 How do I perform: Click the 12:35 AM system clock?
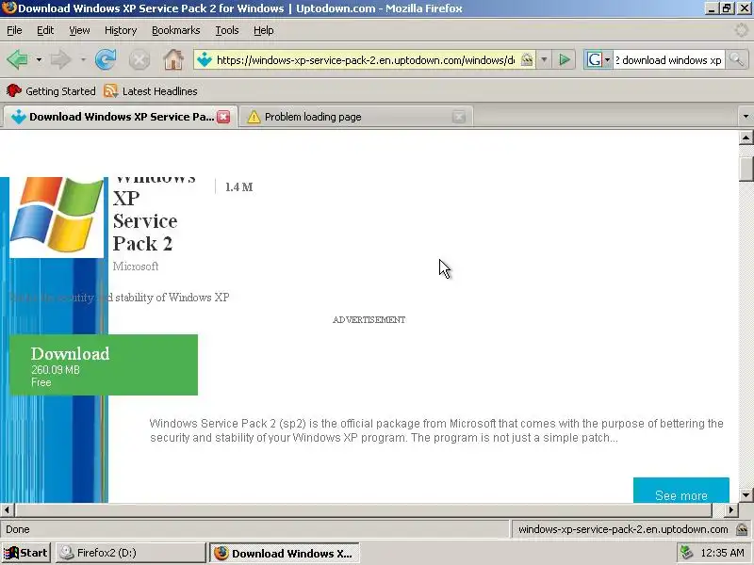point(722,553)
